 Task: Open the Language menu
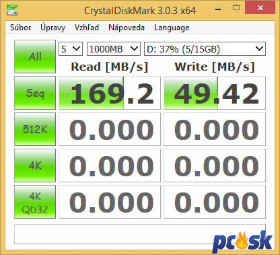coord(172,28)
